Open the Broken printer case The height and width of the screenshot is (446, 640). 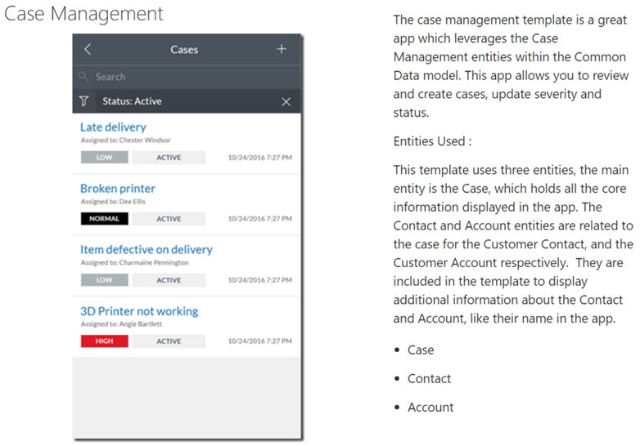[x=117, y=189]
